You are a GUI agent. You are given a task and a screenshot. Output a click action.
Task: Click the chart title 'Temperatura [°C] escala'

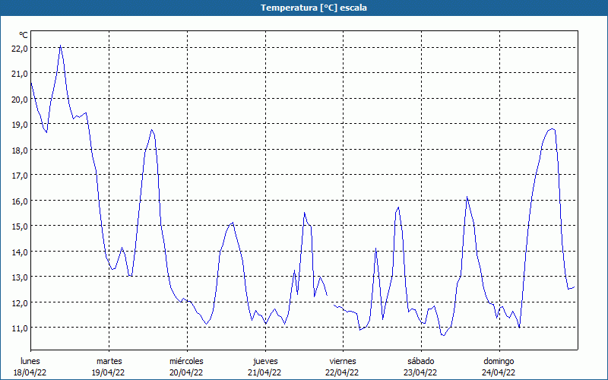[x=314, y=8]
